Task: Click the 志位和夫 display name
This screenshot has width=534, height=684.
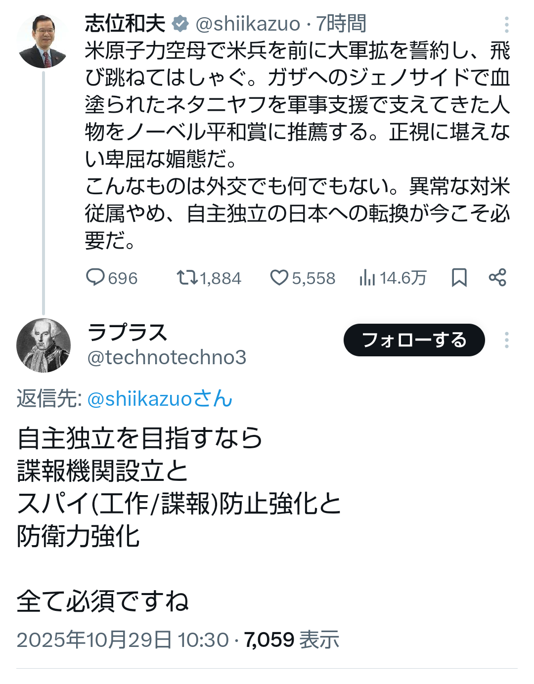Action: (x=125, y=23)
